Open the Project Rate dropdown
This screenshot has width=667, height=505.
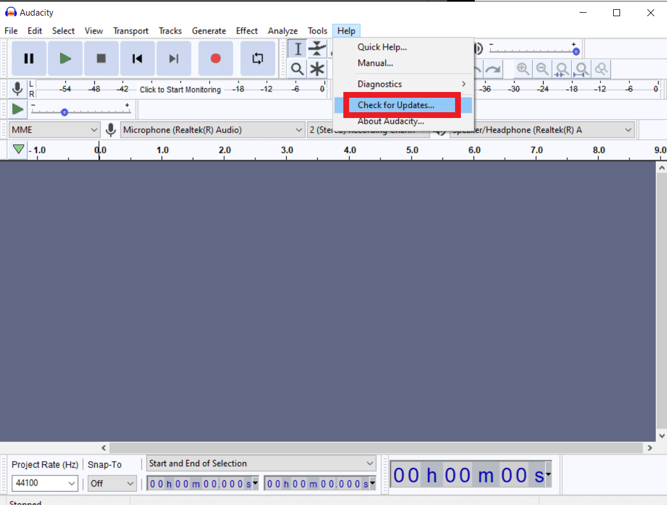click(x=45, y=483)
